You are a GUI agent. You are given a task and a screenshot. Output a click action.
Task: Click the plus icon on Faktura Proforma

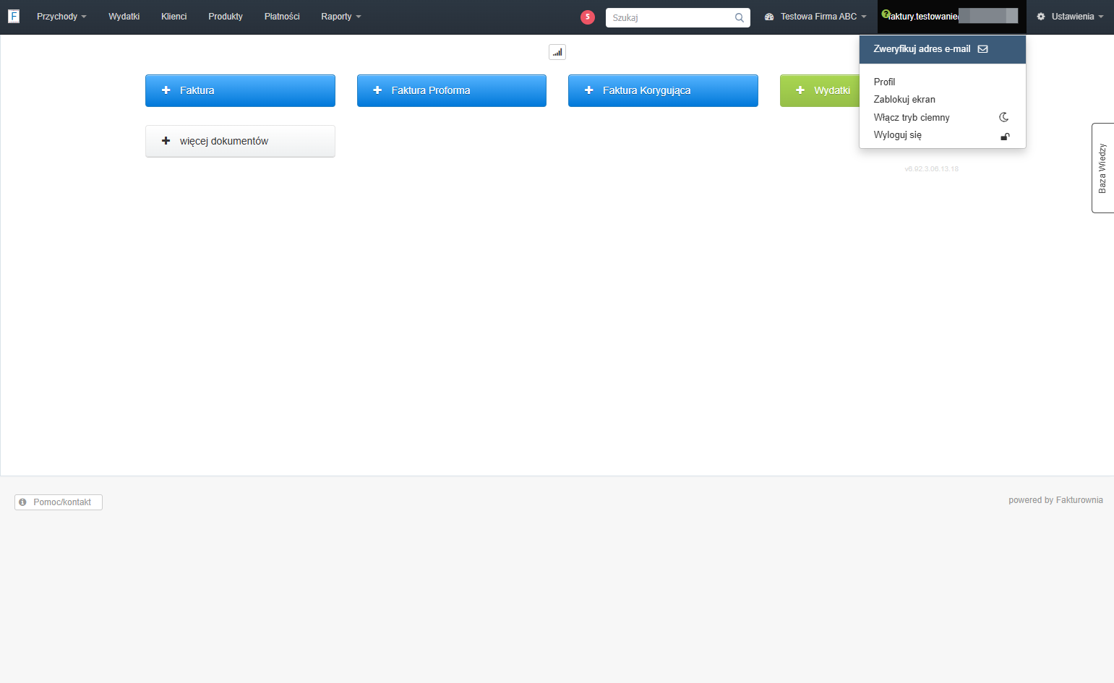377,90
